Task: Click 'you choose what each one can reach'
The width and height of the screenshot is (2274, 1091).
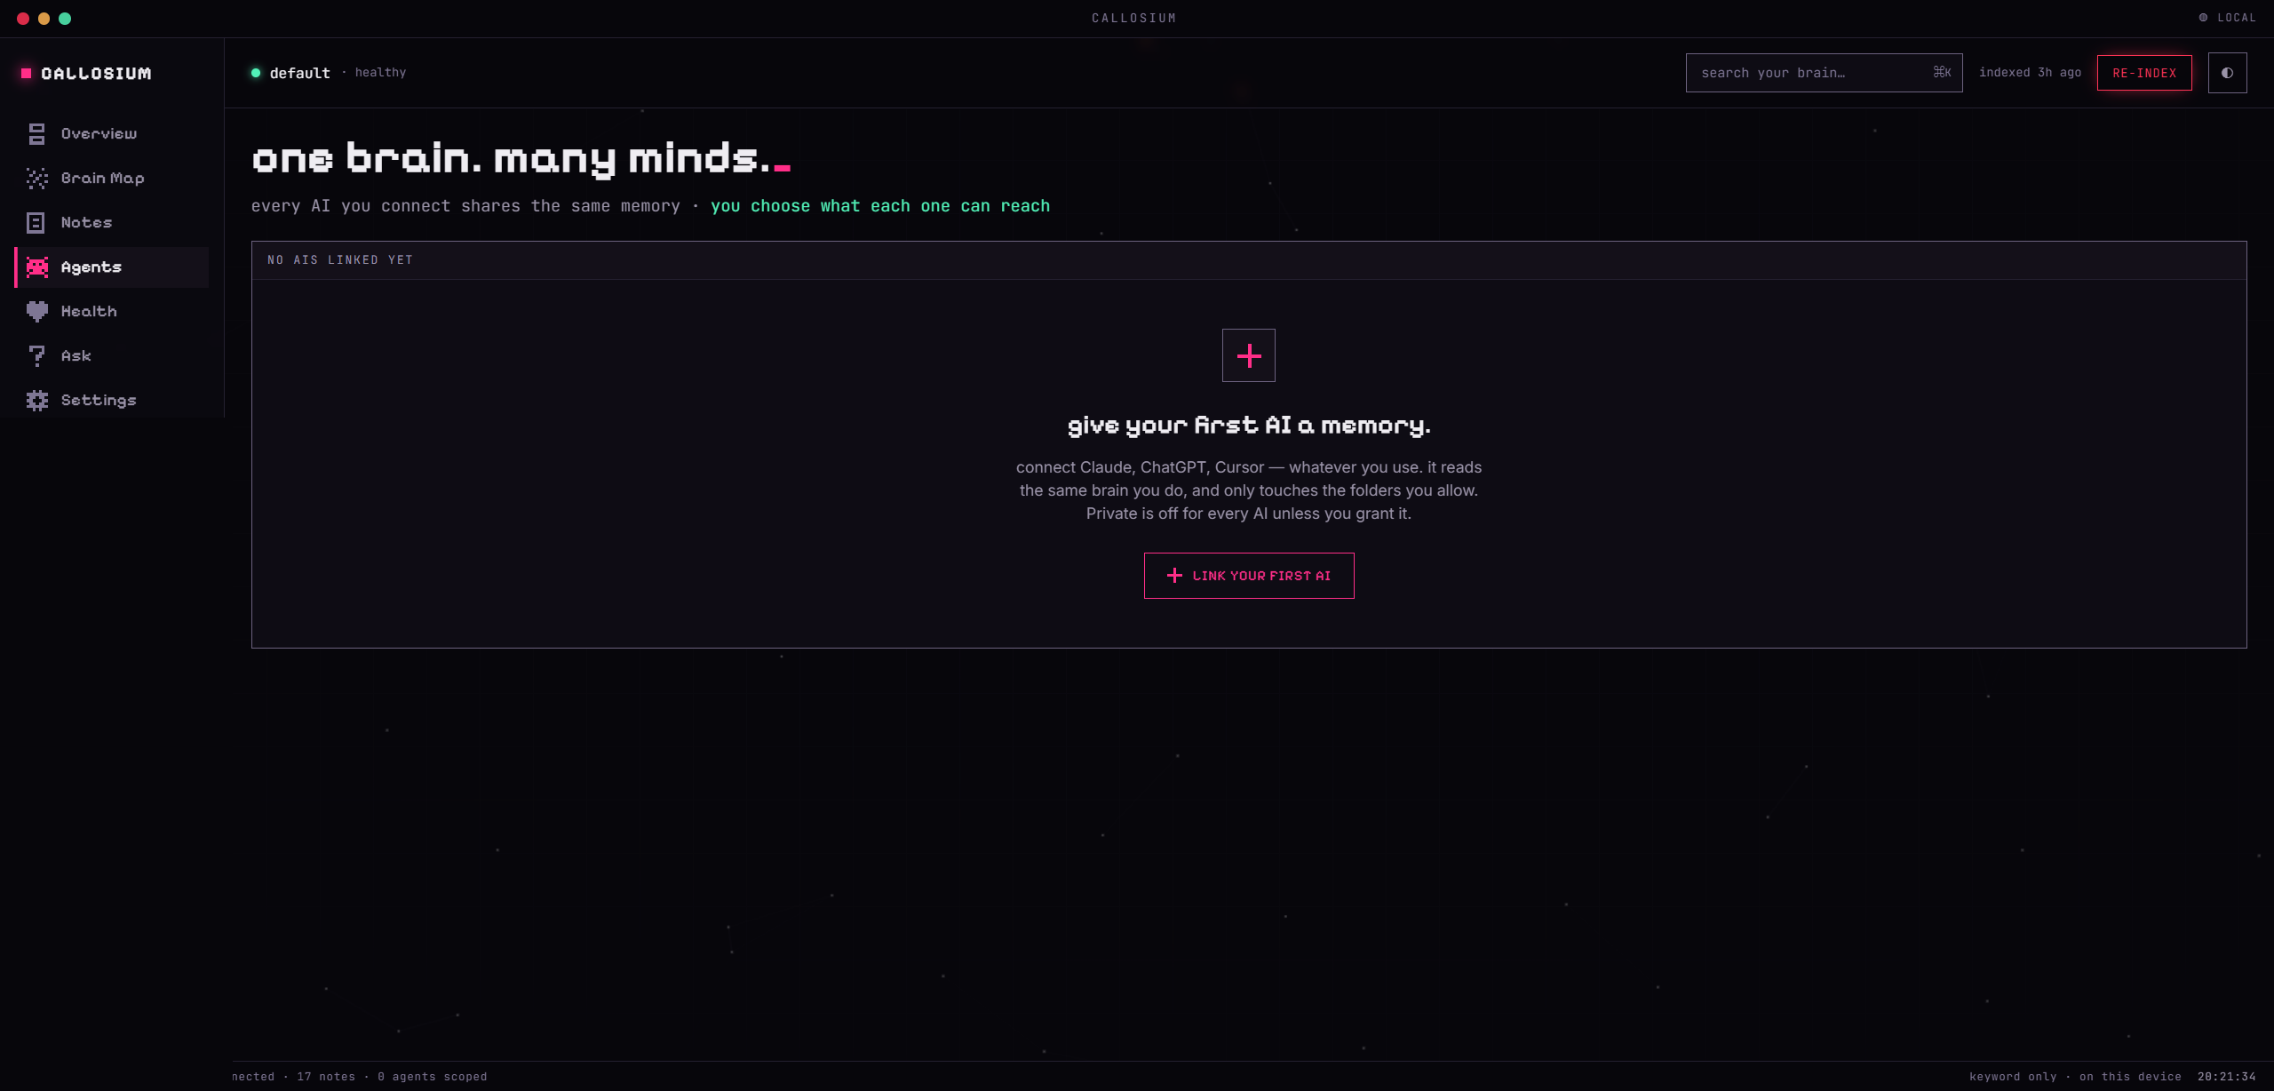Action: (880, 206)
